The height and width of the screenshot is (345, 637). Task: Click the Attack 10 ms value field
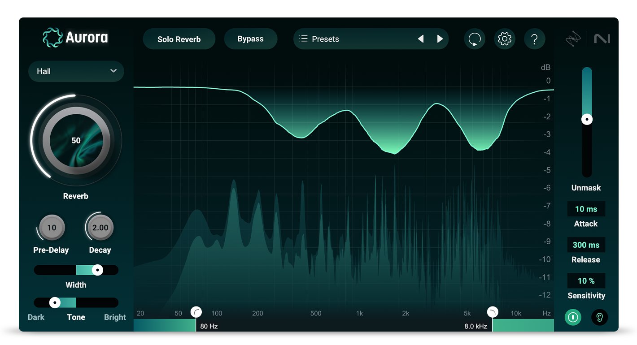click(x=586, y=209)
